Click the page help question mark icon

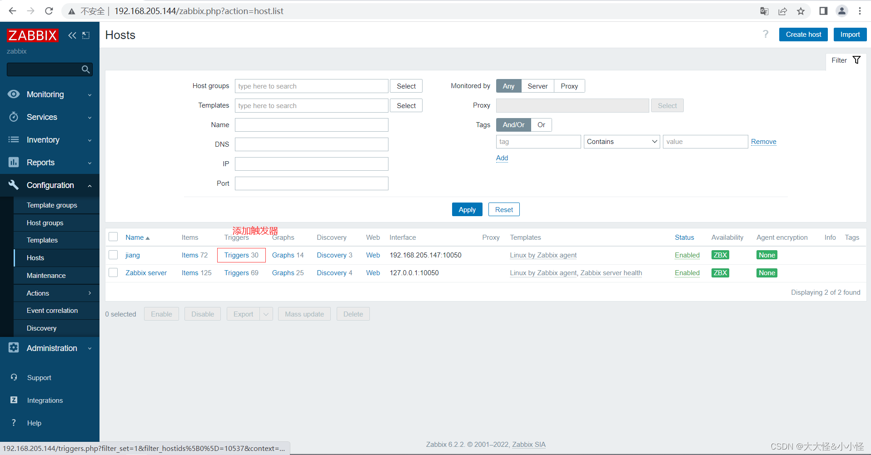(x=766, y=34)
